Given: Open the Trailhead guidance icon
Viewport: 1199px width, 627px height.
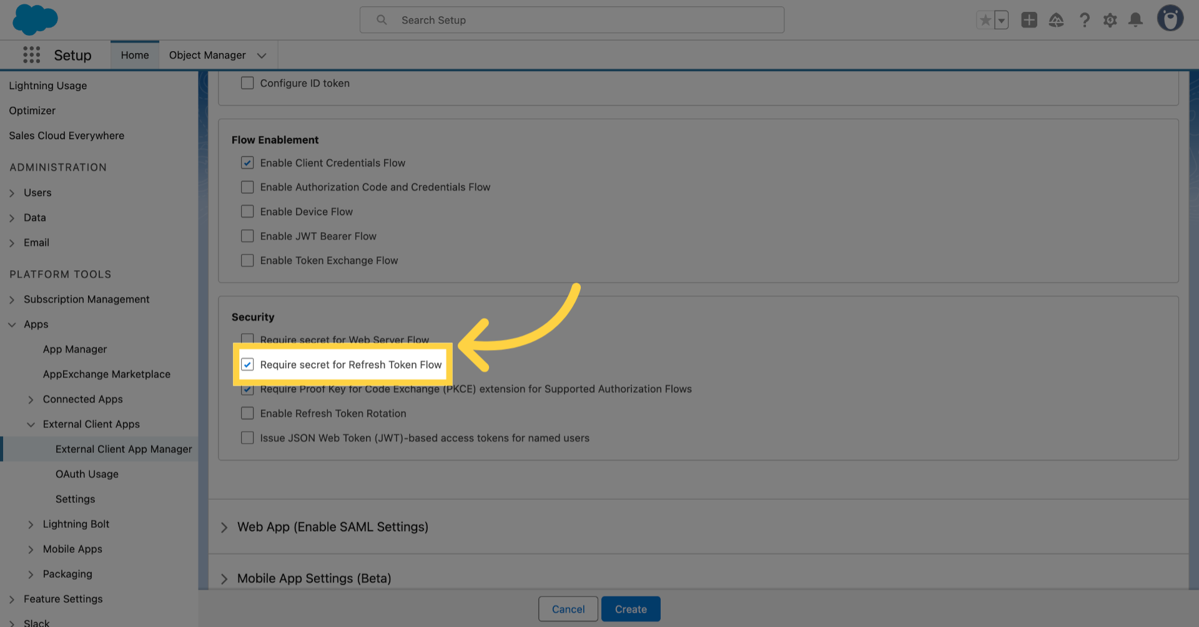Looking at the screenshot, I should (1056, 20).
